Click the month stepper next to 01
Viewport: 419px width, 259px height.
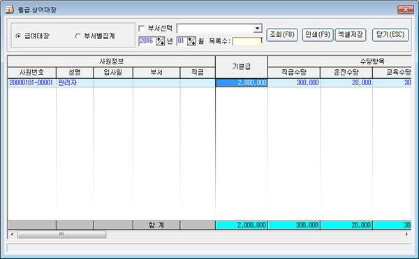coord(191,41)
